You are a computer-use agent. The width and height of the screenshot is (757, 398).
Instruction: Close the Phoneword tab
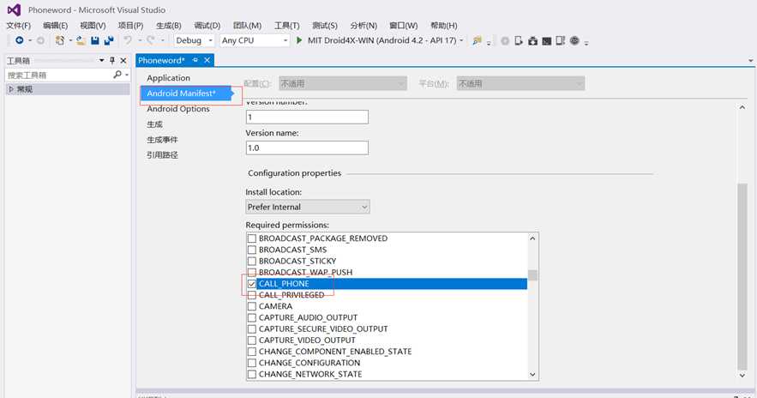pyautogui.click(x=207, y=60)
